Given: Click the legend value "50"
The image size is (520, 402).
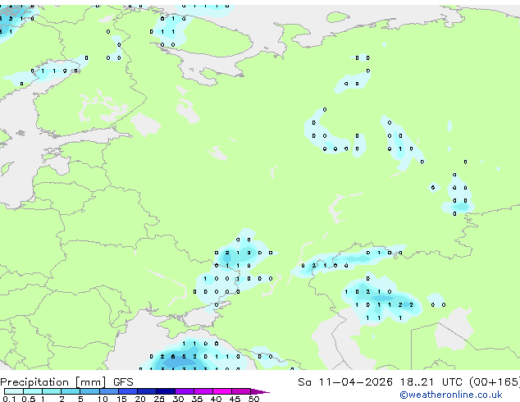Looking at the screenshot, I should [x=253, y=399].
